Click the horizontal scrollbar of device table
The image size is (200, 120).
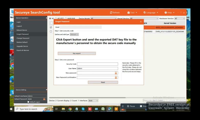tap(87, 98)
